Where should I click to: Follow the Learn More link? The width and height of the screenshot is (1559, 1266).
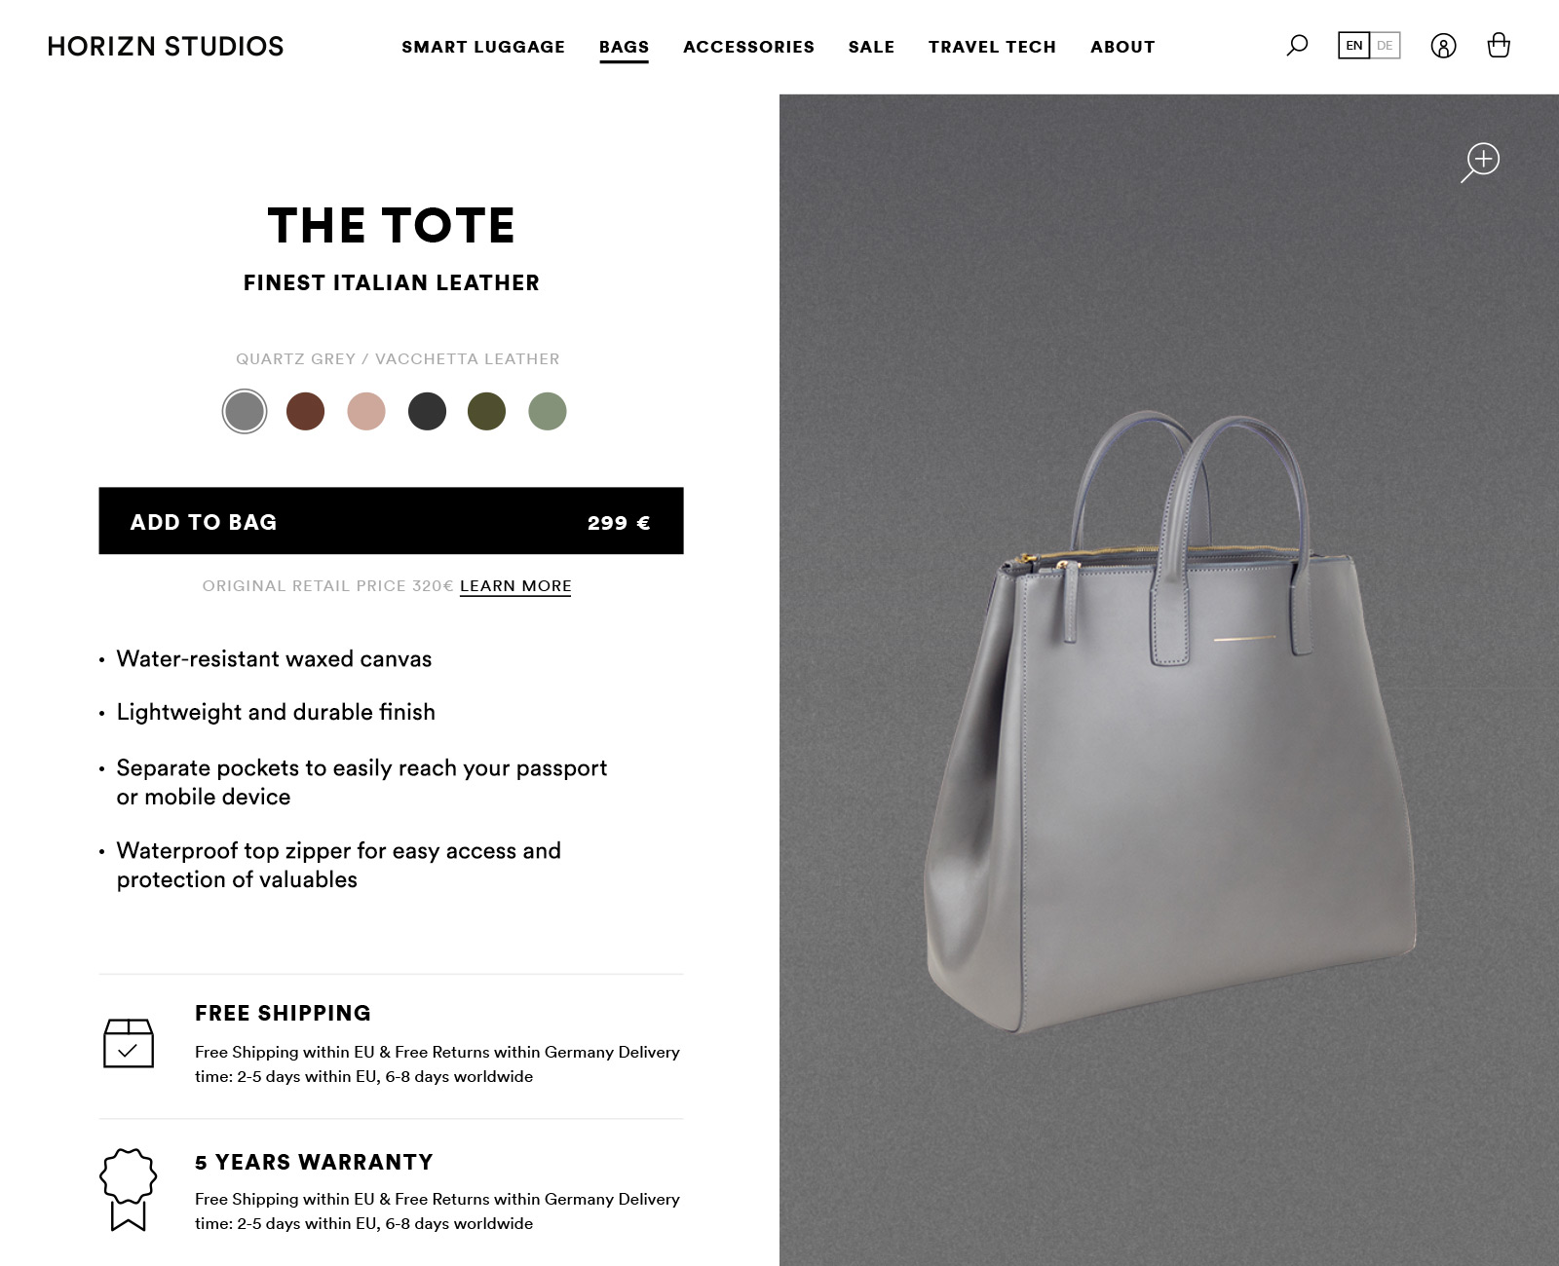515,586
